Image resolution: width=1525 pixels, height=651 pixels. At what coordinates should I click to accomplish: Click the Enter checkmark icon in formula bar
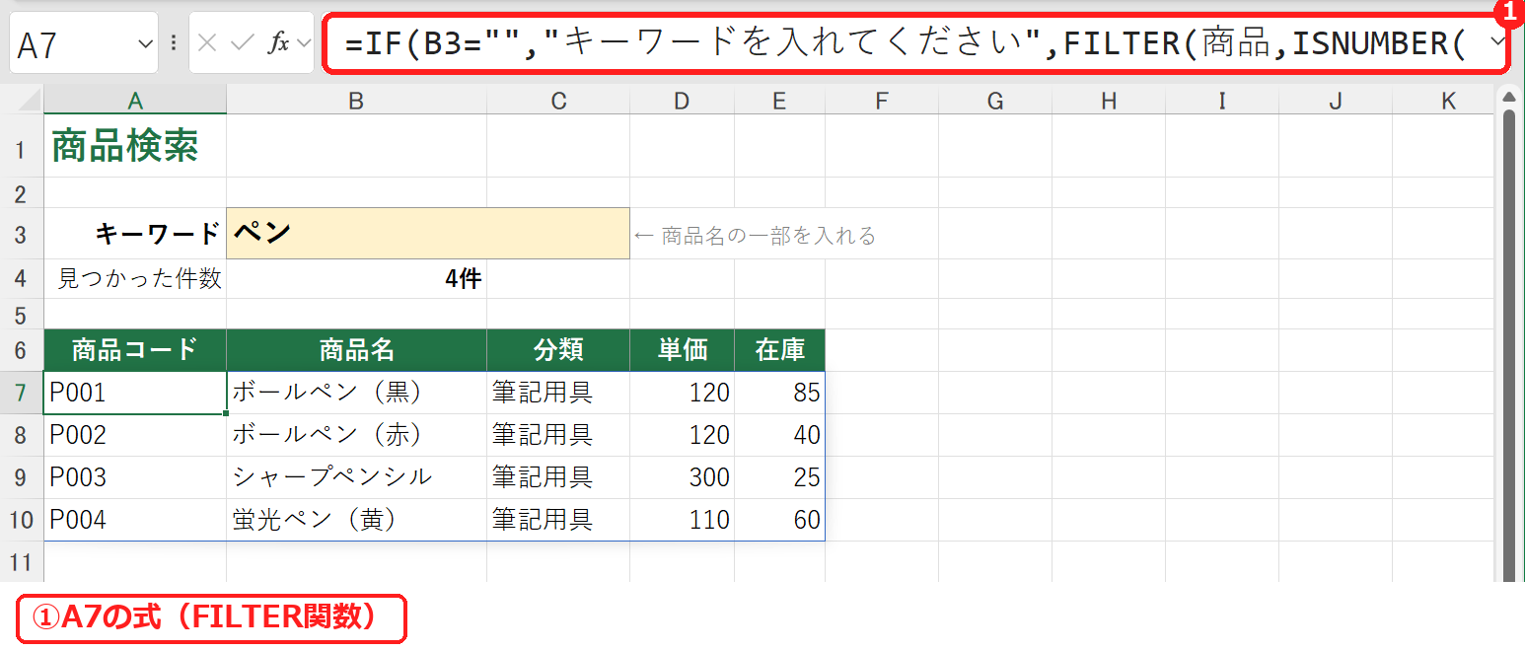click(242, 42)
